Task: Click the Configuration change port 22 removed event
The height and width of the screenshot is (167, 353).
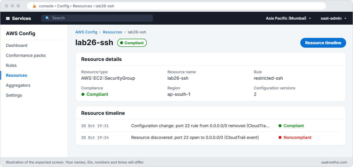Action: (200, 126)
